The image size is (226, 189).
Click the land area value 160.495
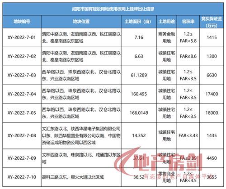tap(139, 94)
